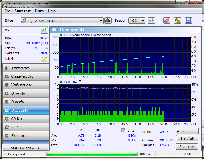Open the toolbar Speed 4.0 X dropdown
Viewport: 204px width, 159px height.
click(x=137, y=21)
